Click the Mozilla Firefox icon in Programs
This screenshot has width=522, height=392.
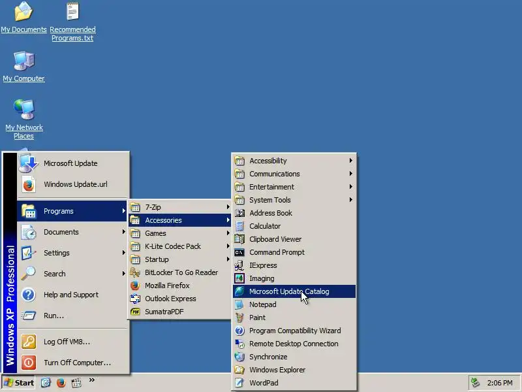[135, 286]
